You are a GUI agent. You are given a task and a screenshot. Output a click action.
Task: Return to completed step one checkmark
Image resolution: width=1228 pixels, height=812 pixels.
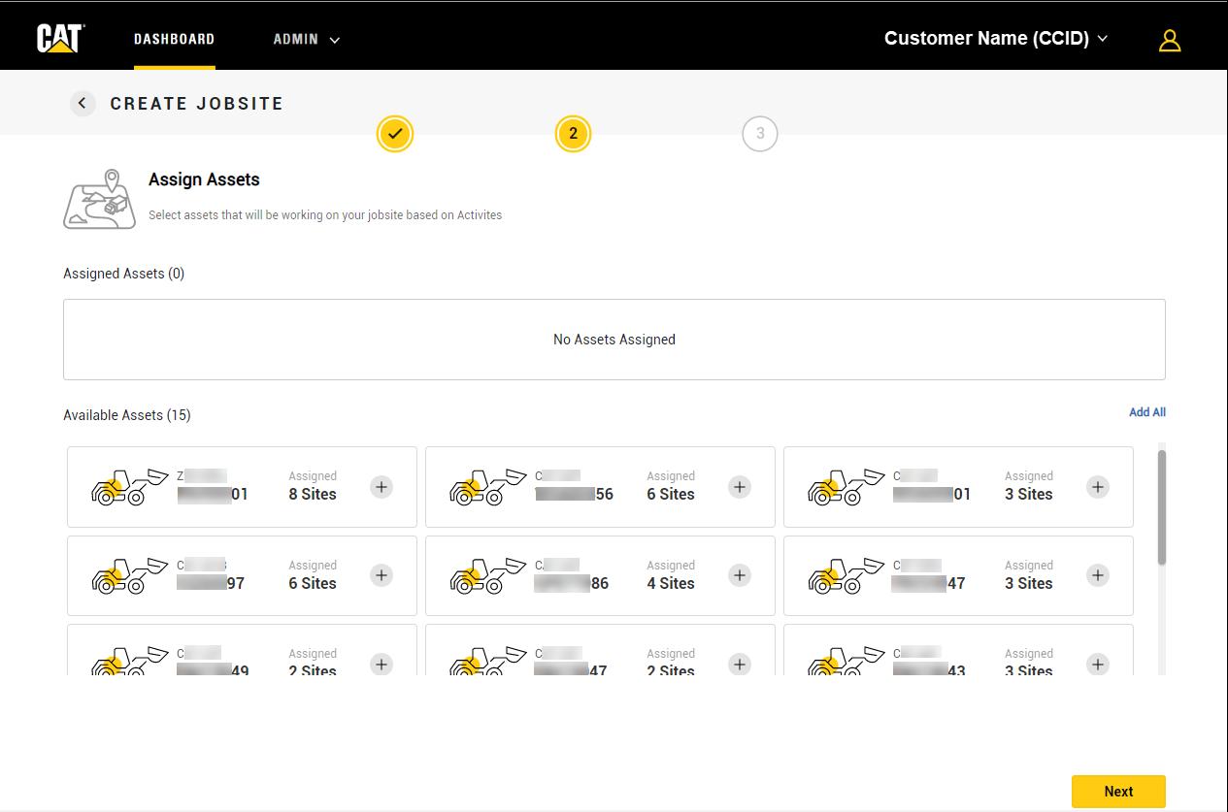395,134
